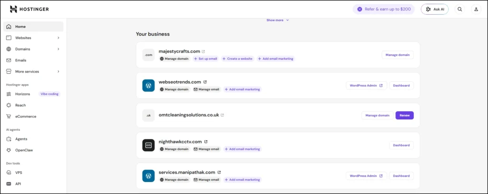
Task: Click the nighthawkcctv.com domain name
Action: point(180,142)
